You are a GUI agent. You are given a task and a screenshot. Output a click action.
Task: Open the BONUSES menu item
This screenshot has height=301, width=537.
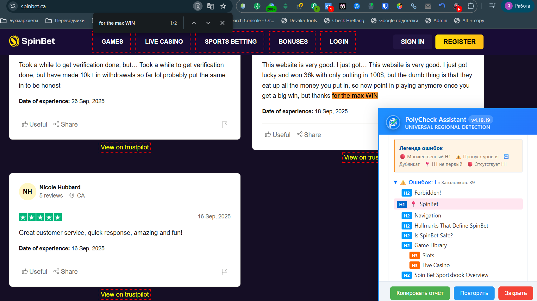(293, 42)
